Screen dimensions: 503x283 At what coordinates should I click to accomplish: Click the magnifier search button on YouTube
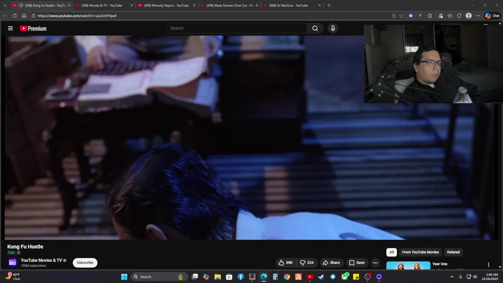pyautogui.click(x=315, y=28)
